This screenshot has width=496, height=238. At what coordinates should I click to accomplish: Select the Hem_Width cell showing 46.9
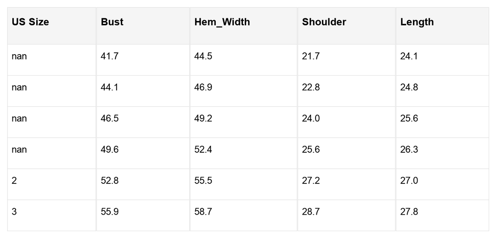[x=203, y=87]
